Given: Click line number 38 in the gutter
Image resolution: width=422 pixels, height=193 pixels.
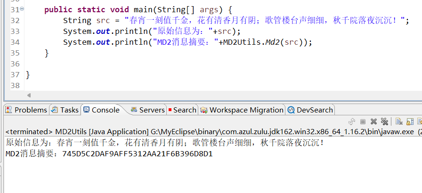Looking at the screenshot, I should (x=16, y=85).
